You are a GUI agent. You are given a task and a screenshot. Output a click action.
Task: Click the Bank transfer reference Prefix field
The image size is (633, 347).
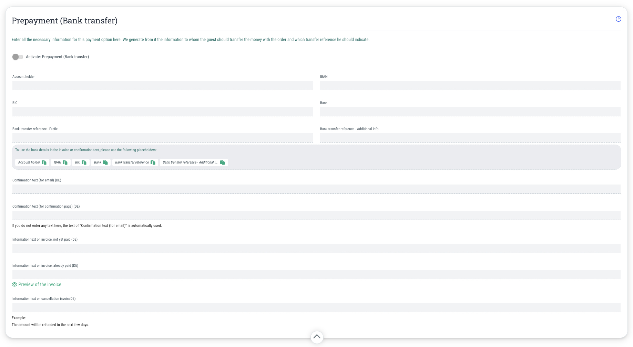162,138
